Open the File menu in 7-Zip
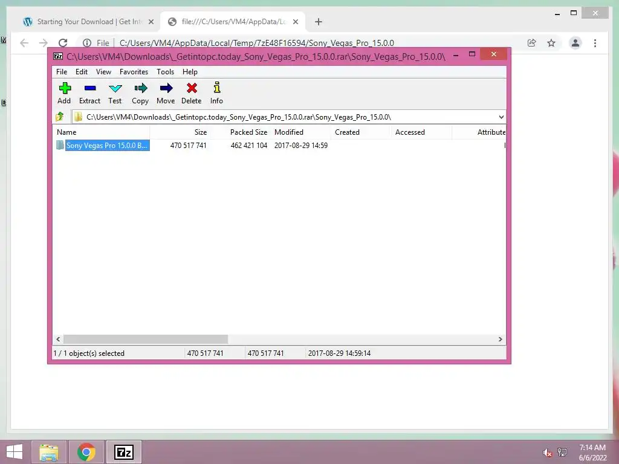This screenshot has width=619, height=464. [x=62, y=72]
